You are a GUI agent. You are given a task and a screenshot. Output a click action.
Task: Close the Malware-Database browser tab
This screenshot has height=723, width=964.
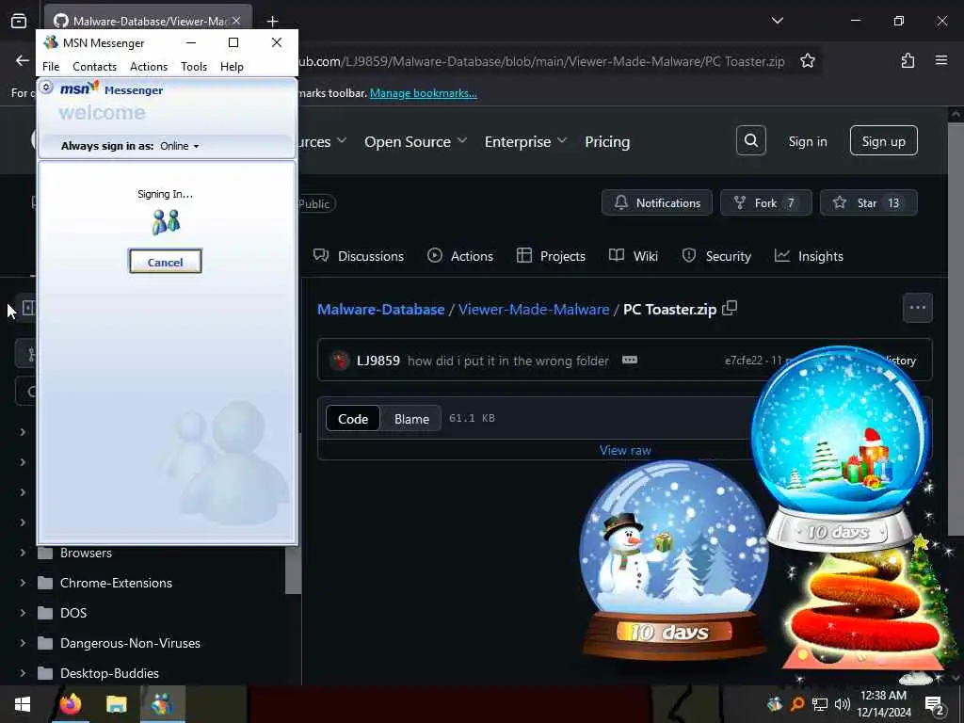[236, 21]
